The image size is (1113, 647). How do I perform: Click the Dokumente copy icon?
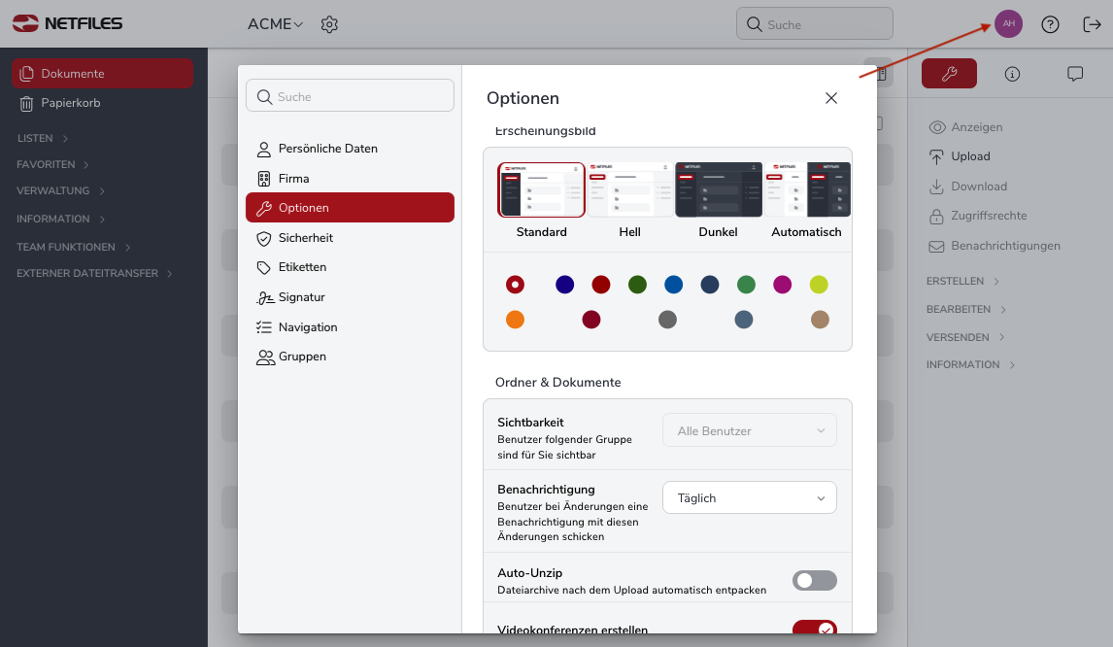click(x=27, y=74)
